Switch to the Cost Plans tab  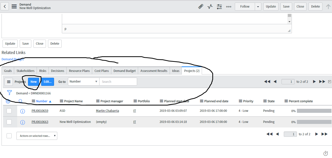click(x=101, y=71)
